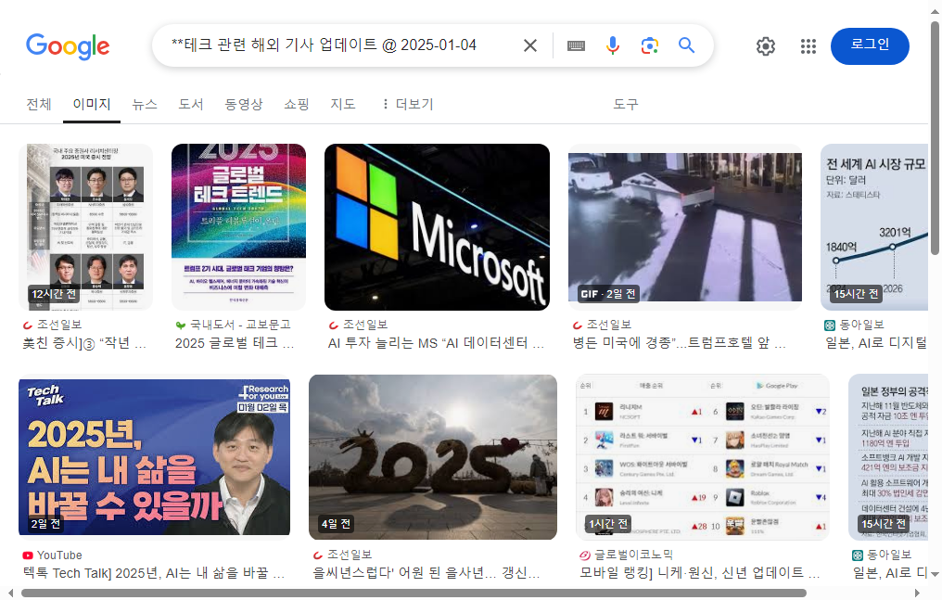Click the 조선일보 favicon under the GIF result
Screen dimensions: 942x600
(x=578, y=326)
